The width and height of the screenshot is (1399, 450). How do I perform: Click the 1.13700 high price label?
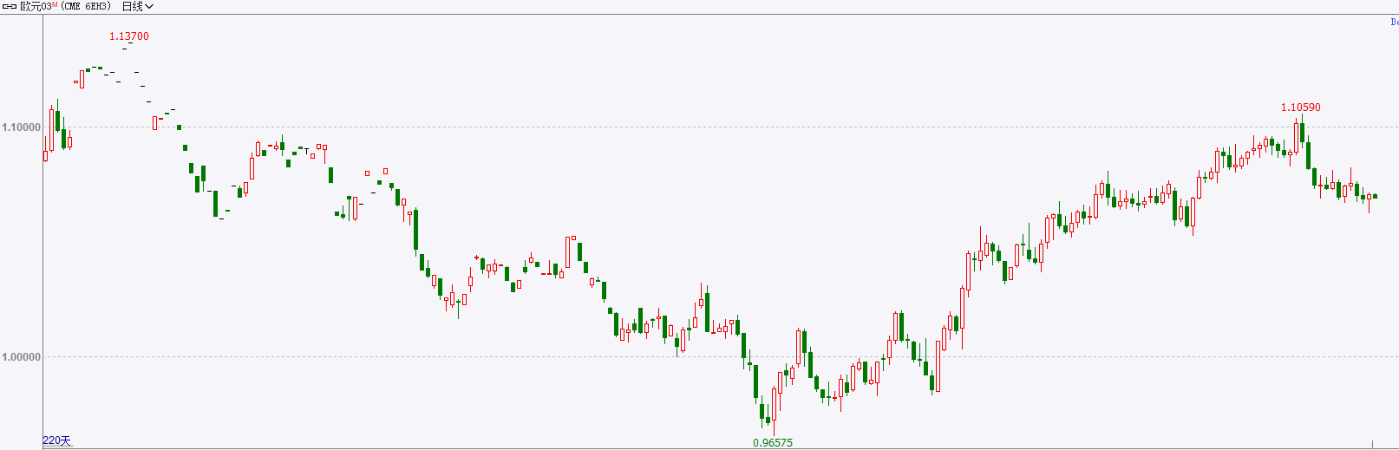(x=129, y=36)
